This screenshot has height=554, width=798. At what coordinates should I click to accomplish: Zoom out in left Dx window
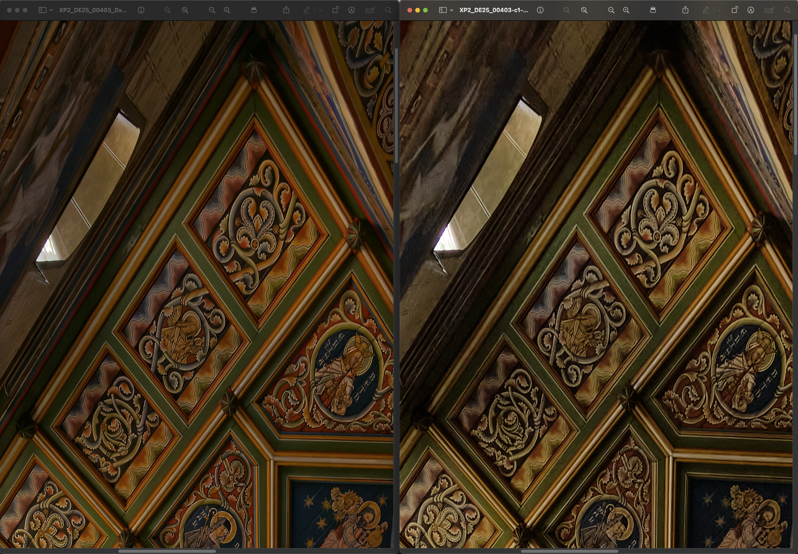tap(212, 10)
